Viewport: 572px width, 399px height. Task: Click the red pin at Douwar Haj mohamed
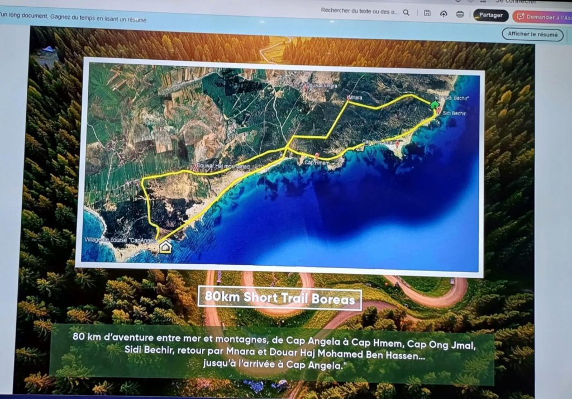197,165
